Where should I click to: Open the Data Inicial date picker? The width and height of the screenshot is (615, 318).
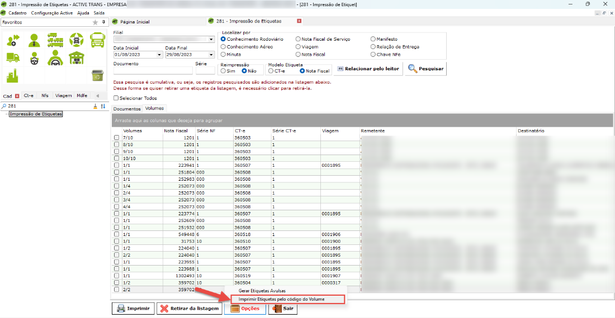[x=159, y=55]
